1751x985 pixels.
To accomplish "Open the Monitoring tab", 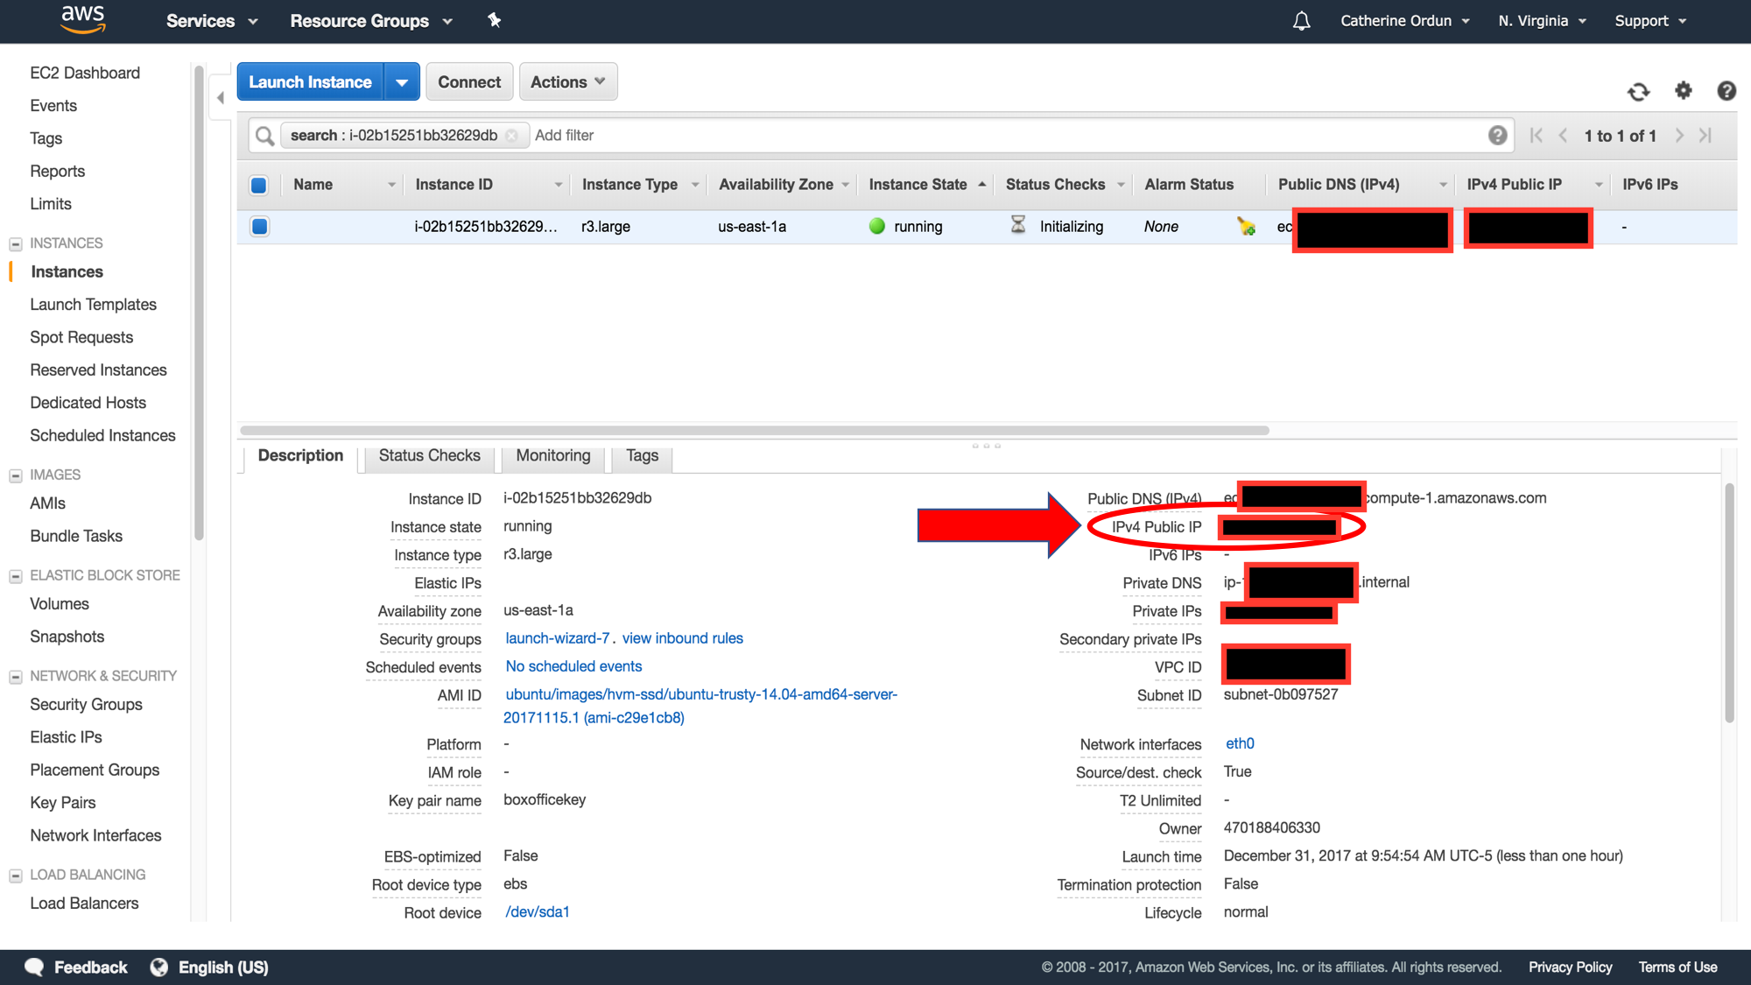I will [x=552, y=455].
